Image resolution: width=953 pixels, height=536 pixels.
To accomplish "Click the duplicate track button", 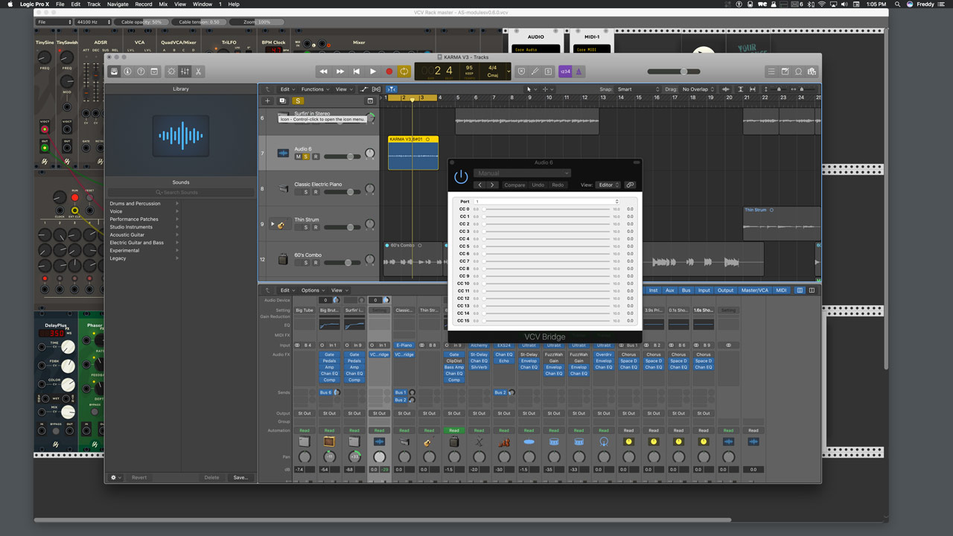I will (282, 100).
